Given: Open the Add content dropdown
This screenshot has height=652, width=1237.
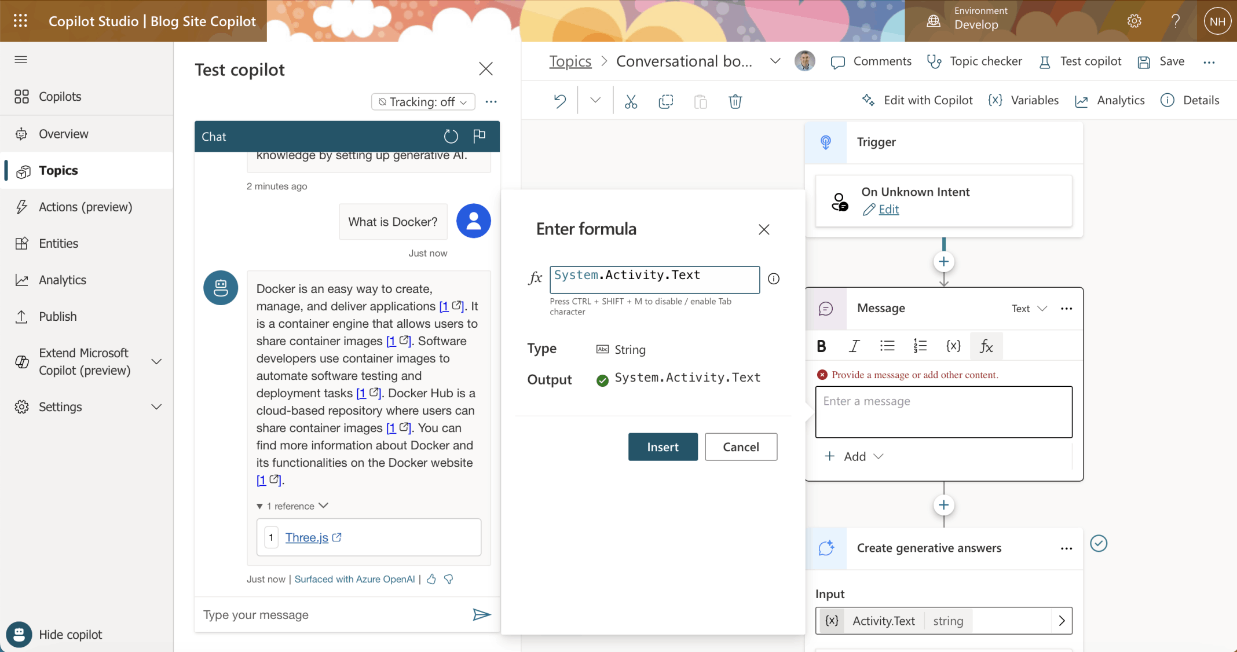Looking at the screenshot, I should [x=854, y=456].
